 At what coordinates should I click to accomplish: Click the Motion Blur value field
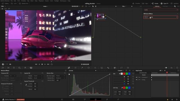tap(57, 80)
